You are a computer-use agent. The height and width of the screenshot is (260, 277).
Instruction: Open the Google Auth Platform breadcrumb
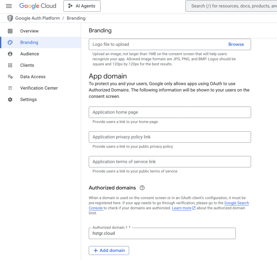pyautogui.click(x=37, y=18)
